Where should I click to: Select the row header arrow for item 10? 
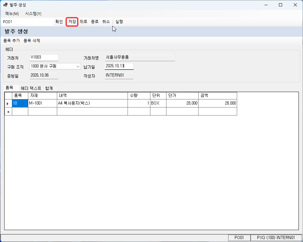click(x=8, y=103)
